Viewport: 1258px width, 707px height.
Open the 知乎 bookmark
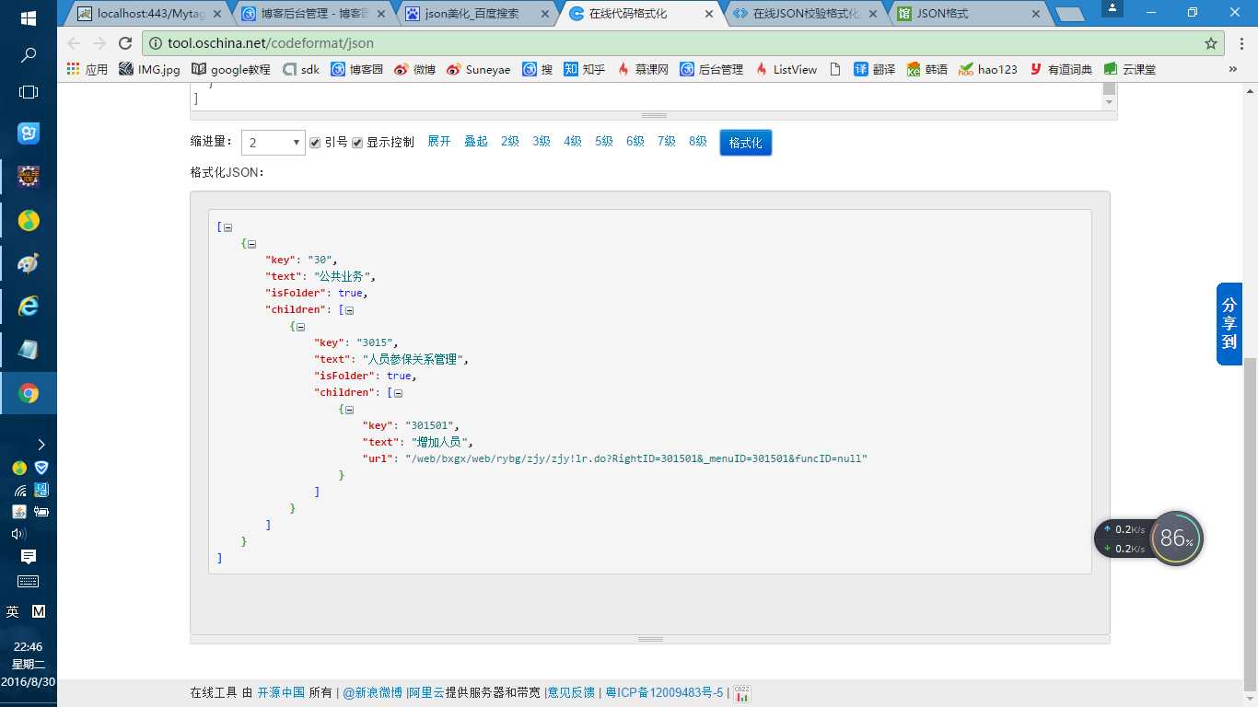pyautogui.click(x=585, y=69)
